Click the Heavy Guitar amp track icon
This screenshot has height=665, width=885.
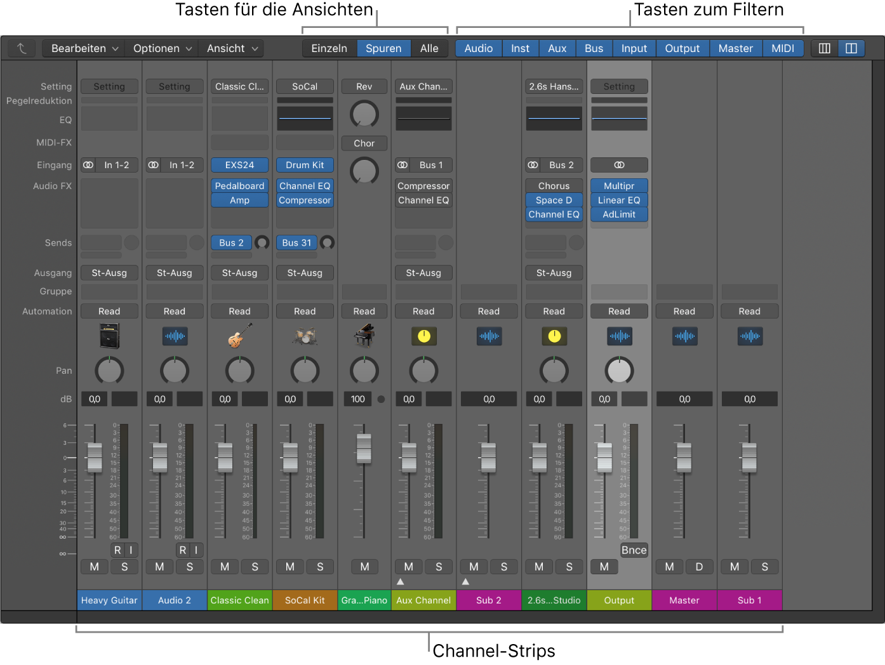pos(109,336)
